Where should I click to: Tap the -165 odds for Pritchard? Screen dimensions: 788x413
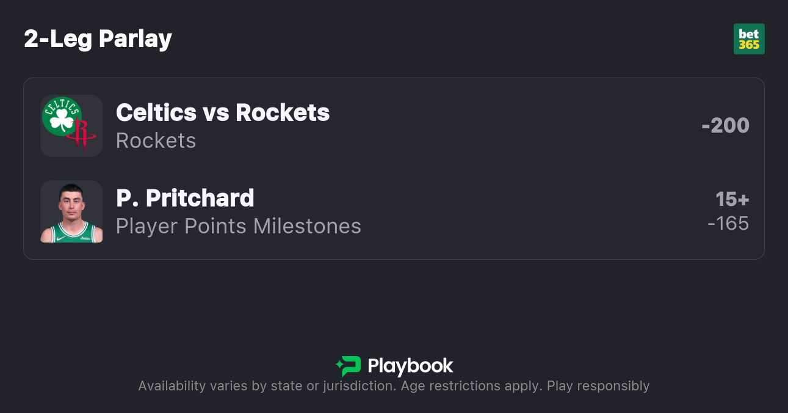coord(728,224)
